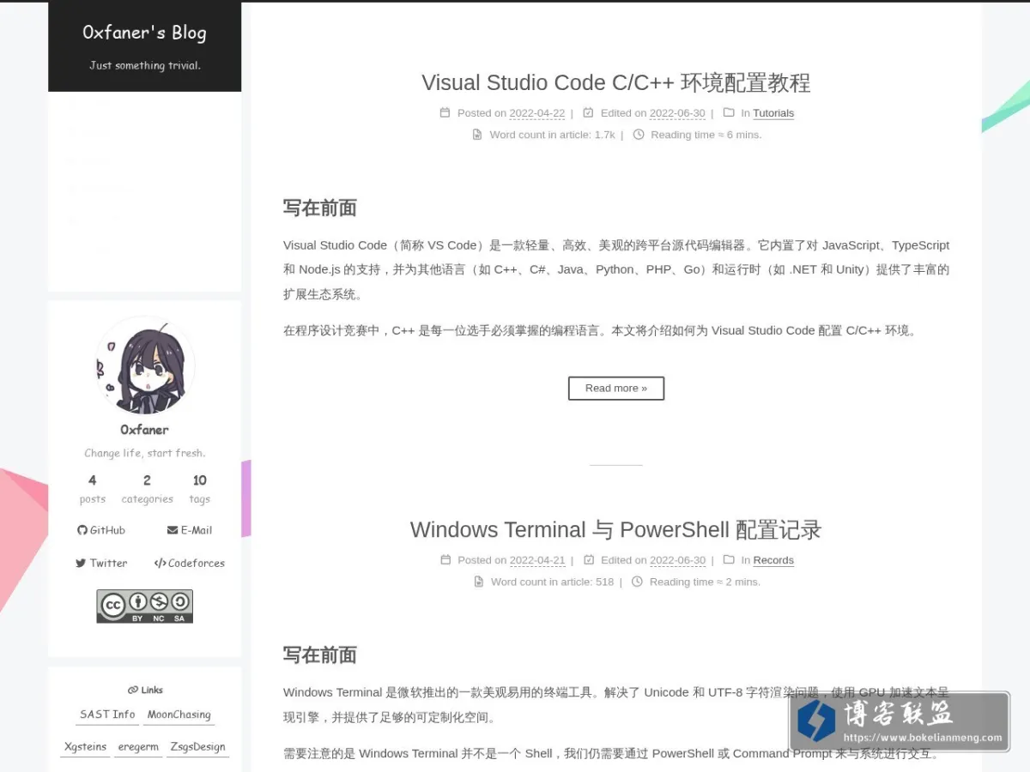Open the Xgsteins friend link

point(86,747)
